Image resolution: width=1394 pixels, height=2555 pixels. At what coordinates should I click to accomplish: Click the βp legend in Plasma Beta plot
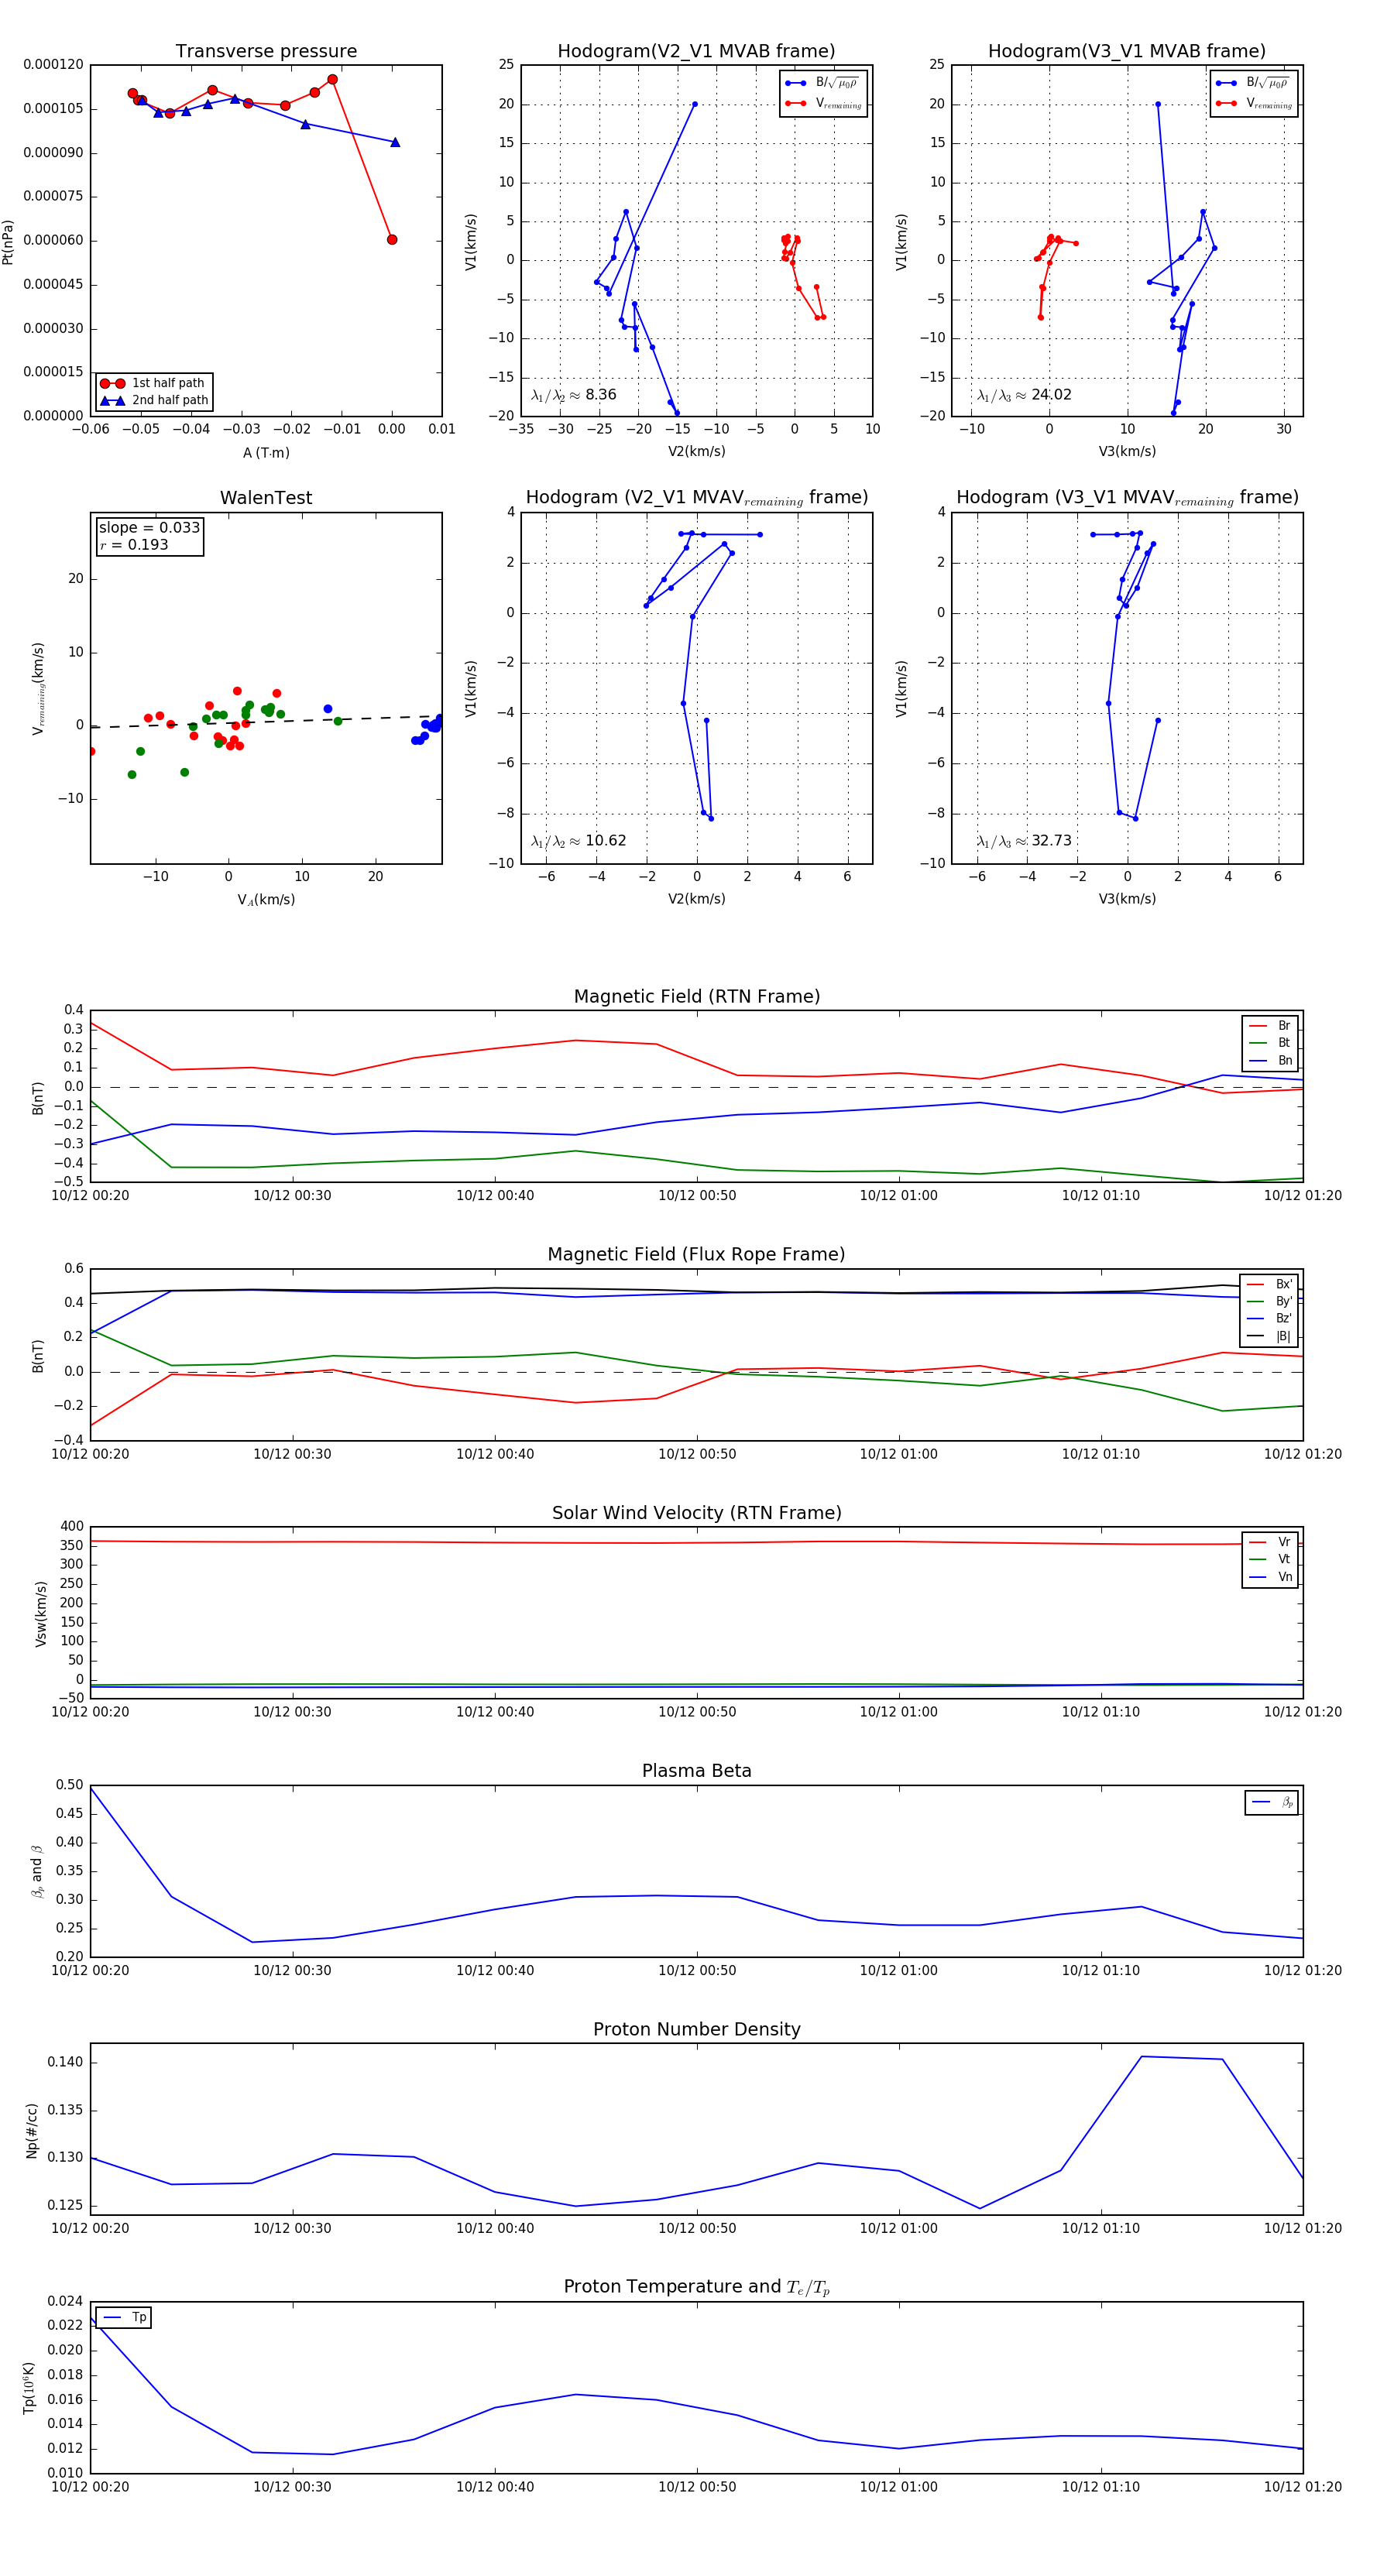[1272, 1802]
